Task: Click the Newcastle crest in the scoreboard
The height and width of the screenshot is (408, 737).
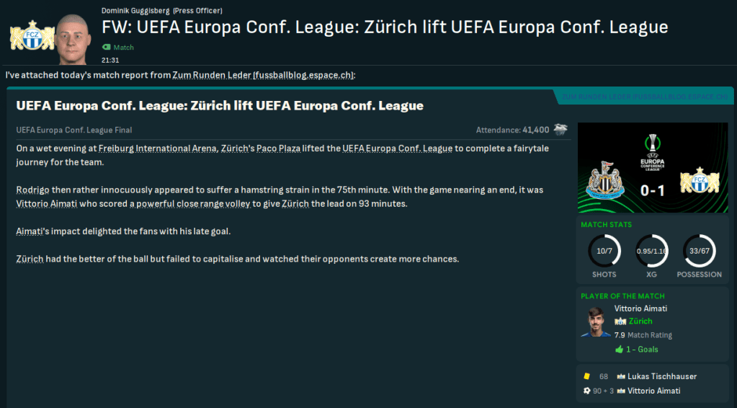Action: tap(603, 182)
